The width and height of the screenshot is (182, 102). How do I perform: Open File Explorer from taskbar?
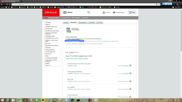(13, 100)
